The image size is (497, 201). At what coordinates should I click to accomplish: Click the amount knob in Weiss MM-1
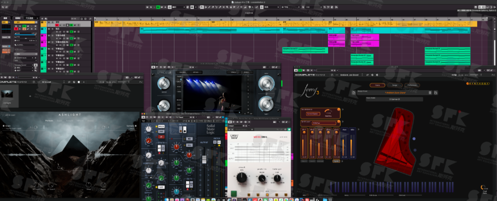tap(242, 178)
